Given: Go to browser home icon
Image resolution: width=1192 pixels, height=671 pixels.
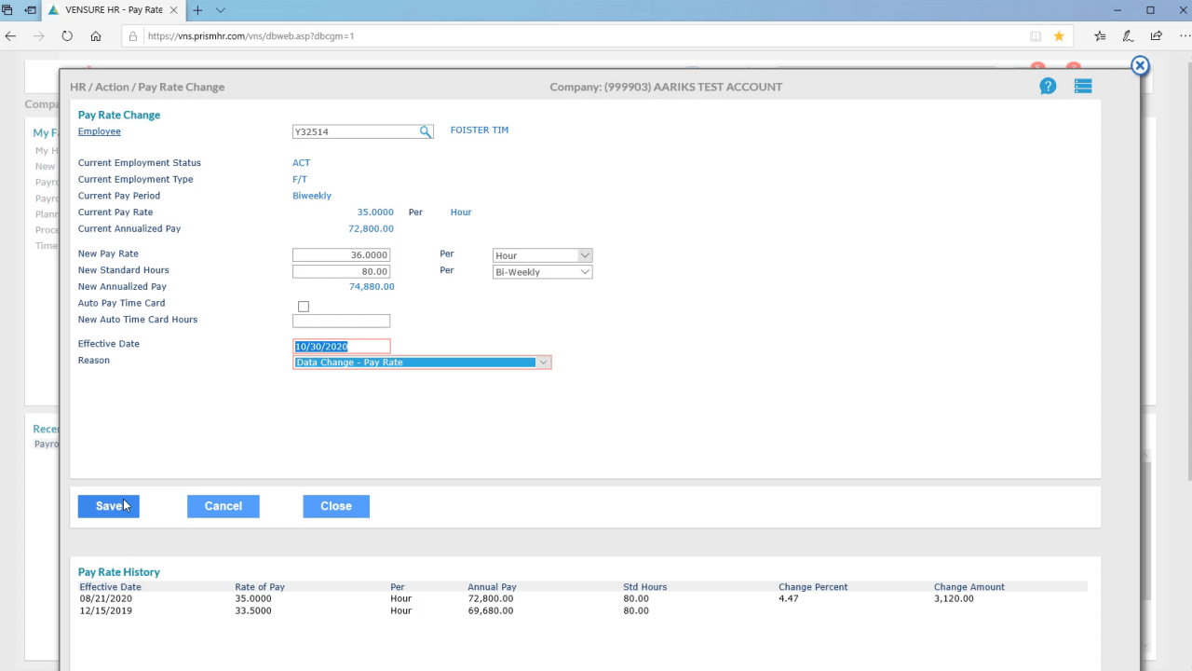Looking at the screenshot, I should coord(96,36).
